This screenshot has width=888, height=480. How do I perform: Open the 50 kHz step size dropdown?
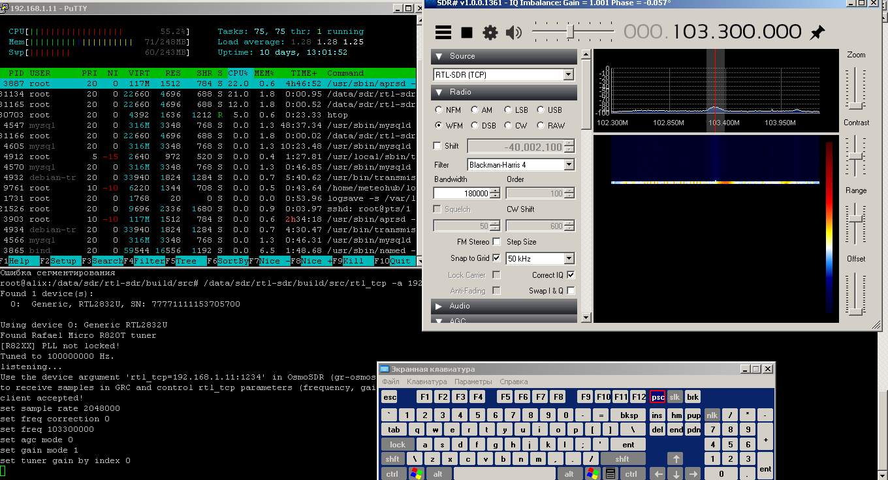click(x=569, y=258)
